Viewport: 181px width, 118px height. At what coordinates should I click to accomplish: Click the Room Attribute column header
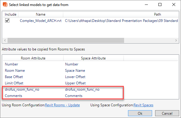[x=33, y=58]
